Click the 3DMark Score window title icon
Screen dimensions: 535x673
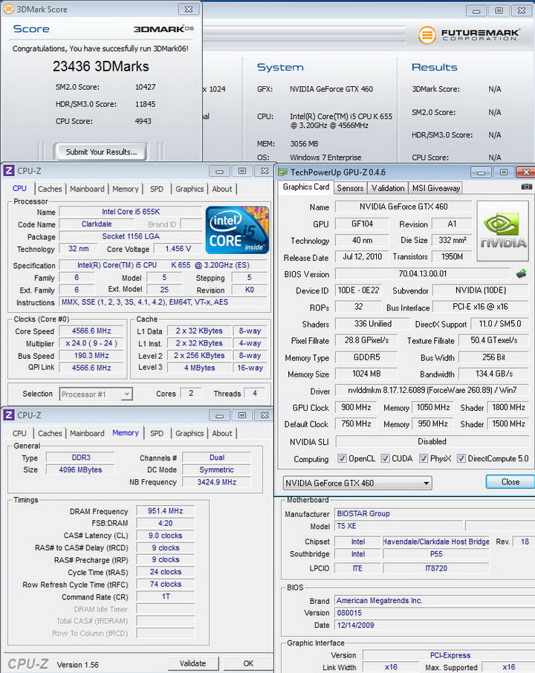pyautogui.click(x=9, y=9)
